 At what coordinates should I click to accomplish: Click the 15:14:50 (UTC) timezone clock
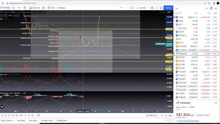click(151, 115)
